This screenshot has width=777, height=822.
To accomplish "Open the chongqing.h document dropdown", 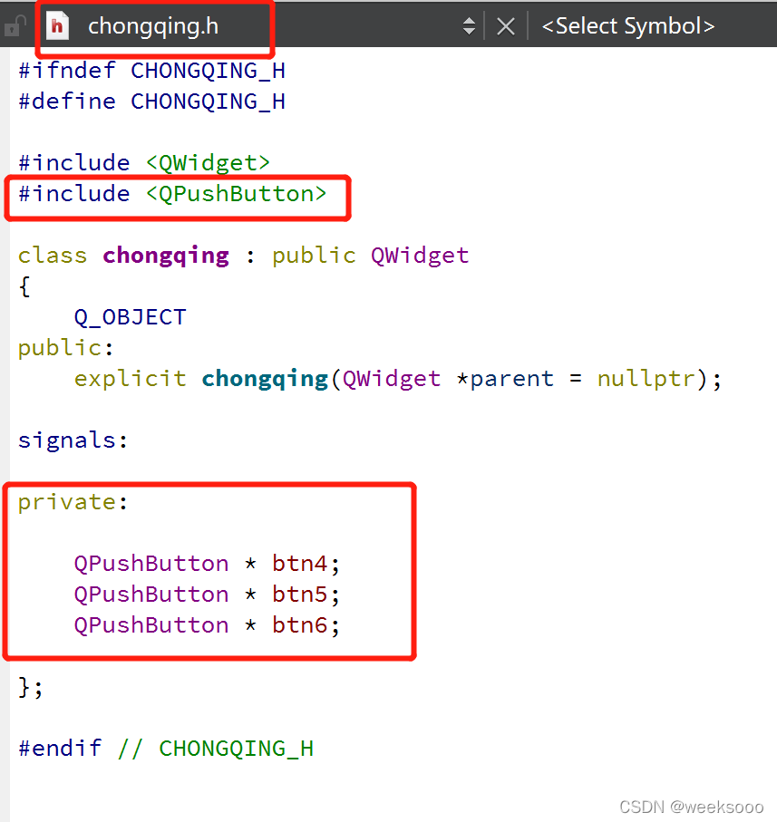I will [x=153, y=25].
